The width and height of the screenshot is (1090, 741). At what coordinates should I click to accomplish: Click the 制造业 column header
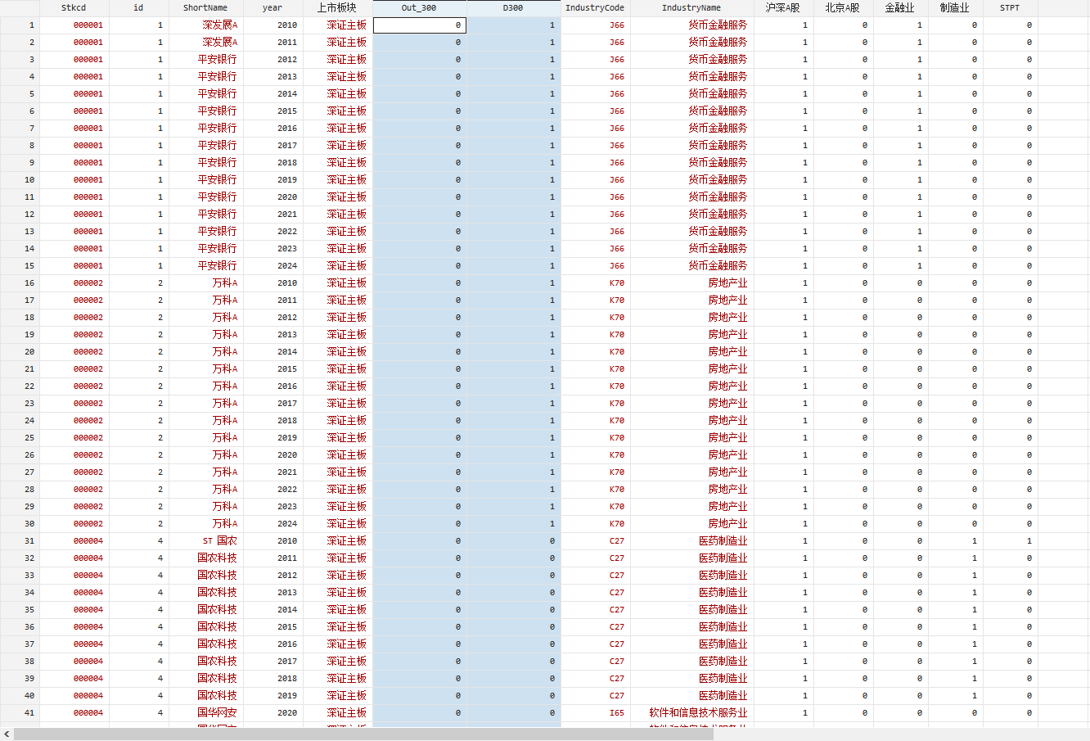tap(954, 8)
